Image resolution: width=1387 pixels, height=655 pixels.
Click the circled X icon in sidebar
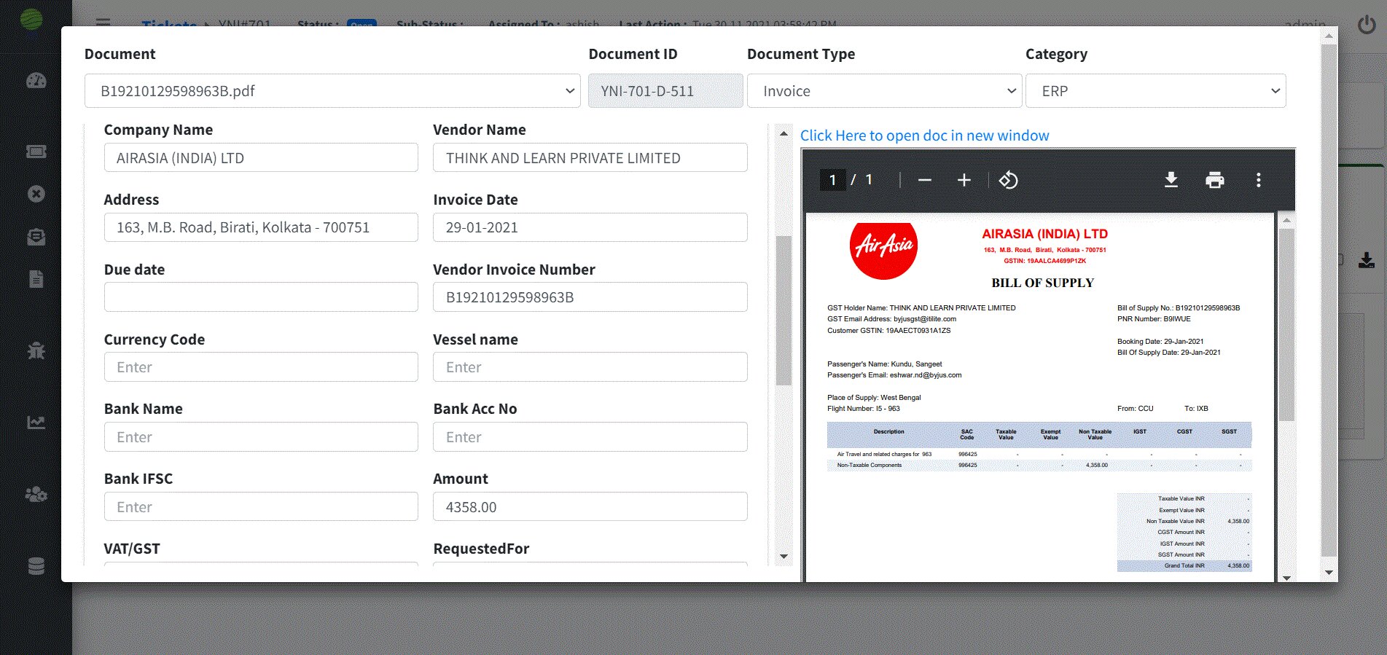[36, 194]
